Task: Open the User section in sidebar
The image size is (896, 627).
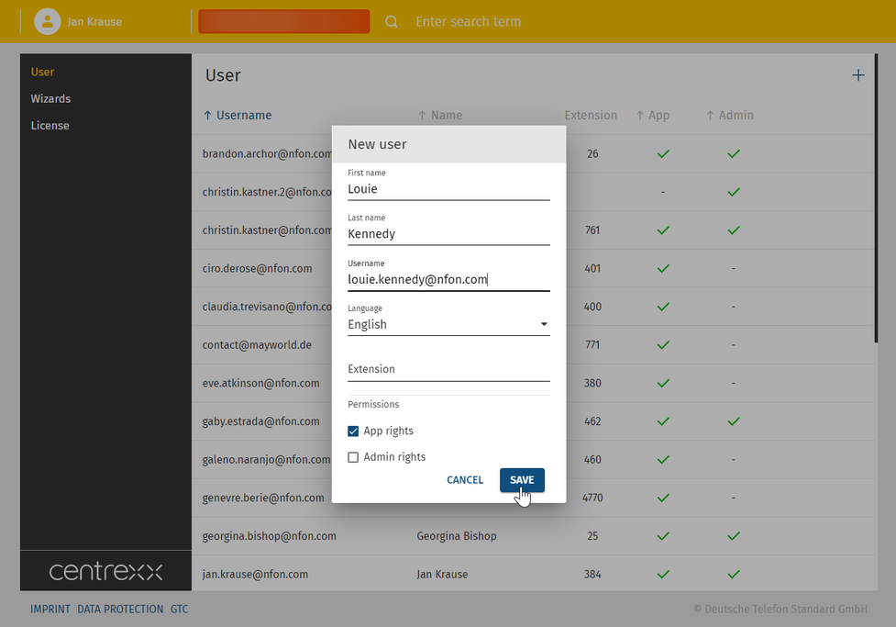Action: click(42, 73)
